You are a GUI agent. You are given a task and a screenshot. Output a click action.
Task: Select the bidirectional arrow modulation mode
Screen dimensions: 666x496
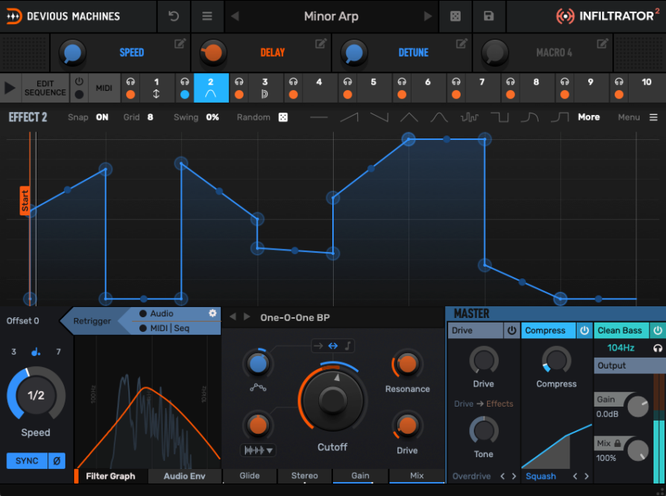coord(333,346)
